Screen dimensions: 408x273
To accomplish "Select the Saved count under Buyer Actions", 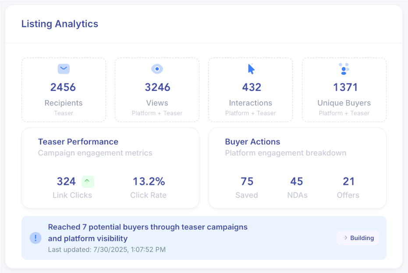I will [247, 181].
